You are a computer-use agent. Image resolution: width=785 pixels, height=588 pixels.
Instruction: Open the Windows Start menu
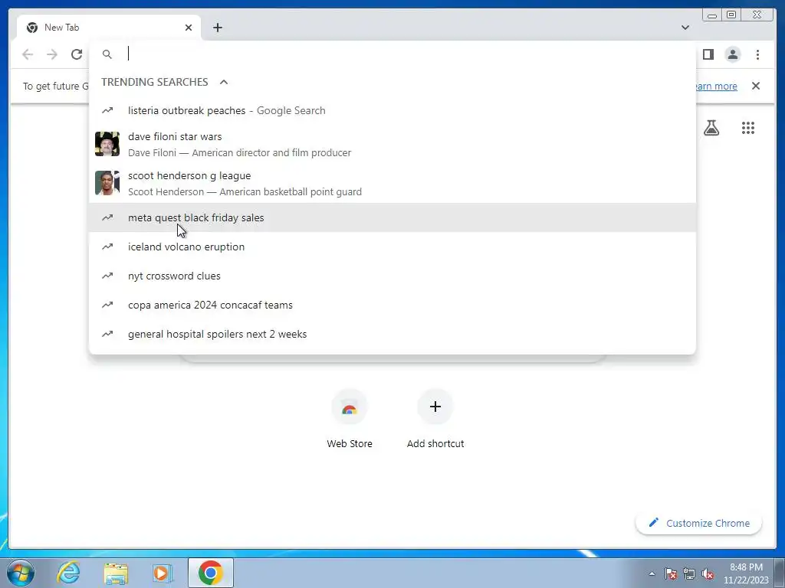[x=21, y=573]
